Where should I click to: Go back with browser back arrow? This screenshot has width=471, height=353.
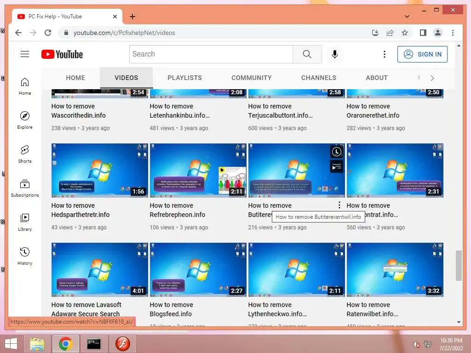pos(18,33)
